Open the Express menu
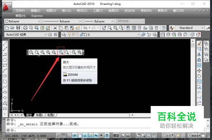This screenshot has width=212, height=140. pos(37,16)
